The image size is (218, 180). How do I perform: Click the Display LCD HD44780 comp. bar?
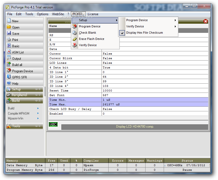(135, 127)
